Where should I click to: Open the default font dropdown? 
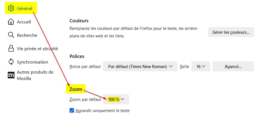[140, 66]
